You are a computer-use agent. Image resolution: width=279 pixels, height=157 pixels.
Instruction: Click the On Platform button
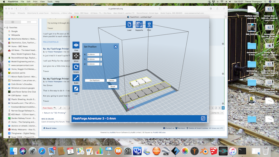[x=95, y=80]
